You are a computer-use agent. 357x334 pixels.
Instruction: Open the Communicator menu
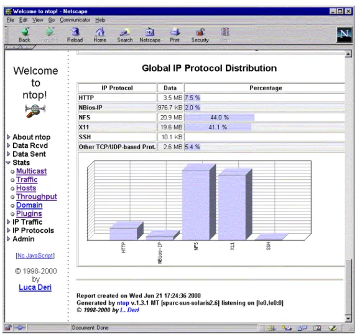[75, 20]
